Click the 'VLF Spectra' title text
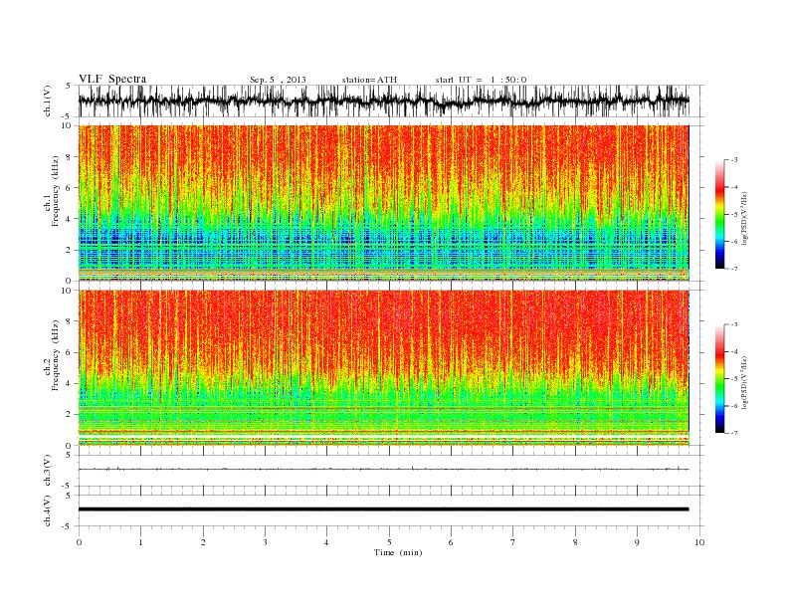788x609 pixels. coord(112,79)
